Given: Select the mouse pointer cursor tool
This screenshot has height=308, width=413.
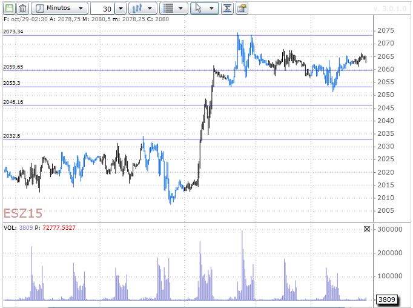Looking at the screenshot, I should pyautogui.click(x=198, y=8).
